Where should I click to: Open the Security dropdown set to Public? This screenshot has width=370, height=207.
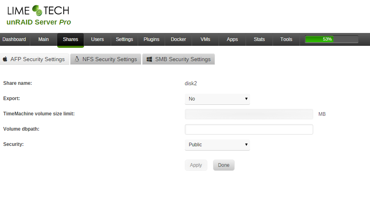coord(217,145)
